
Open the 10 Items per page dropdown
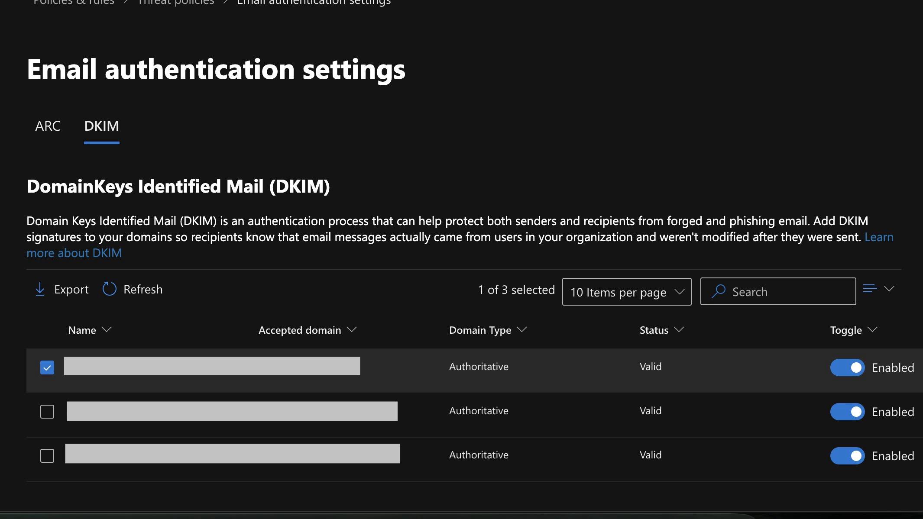626,292
